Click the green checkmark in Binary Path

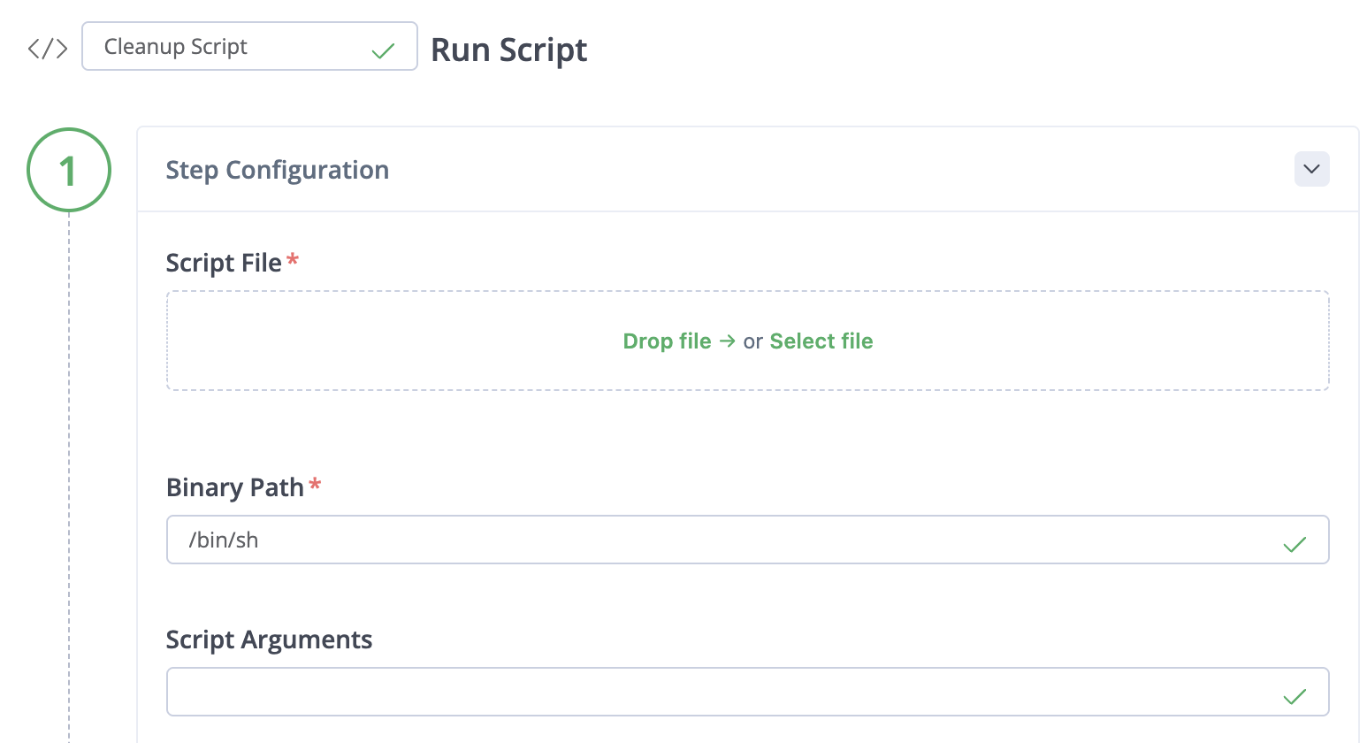pos(1294,544)
